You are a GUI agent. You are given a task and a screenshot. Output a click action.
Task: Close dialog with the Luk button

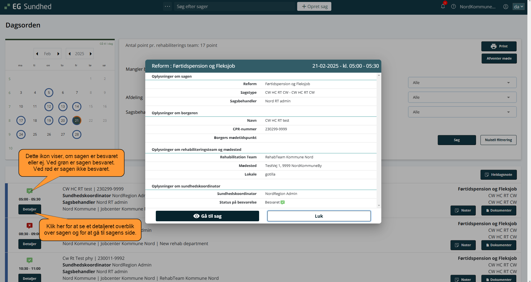pos(319,216)
